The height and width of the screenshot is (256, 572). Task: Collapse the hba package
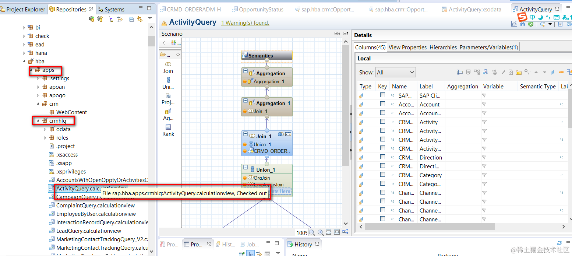coord(24,61)
